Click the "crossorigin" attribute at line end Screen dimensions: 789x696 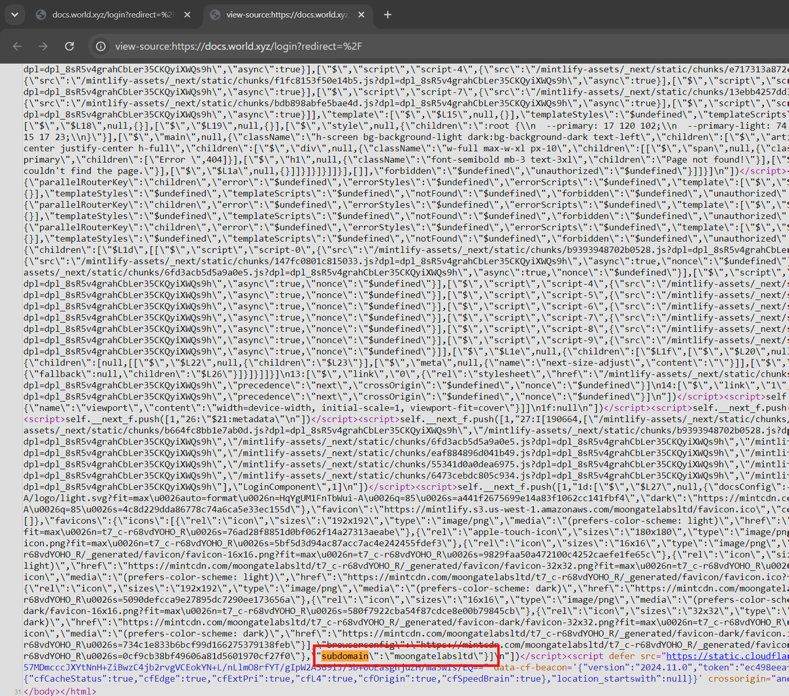pyautogui.click(x=736, y=679)
